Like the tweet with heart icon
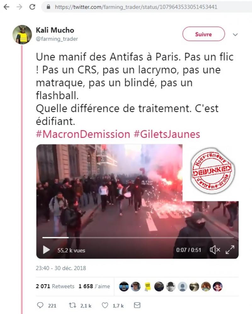The image size is (252, 314). point(105,305)
